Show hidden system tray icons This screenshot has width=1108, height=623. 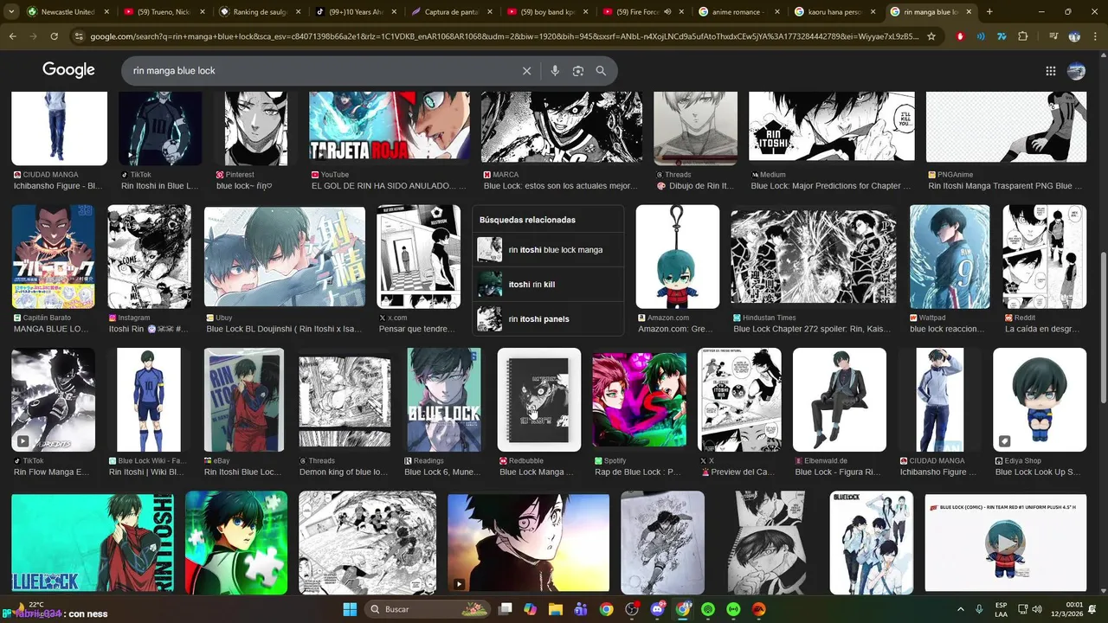pyautogui.click(x=960, y=609)
